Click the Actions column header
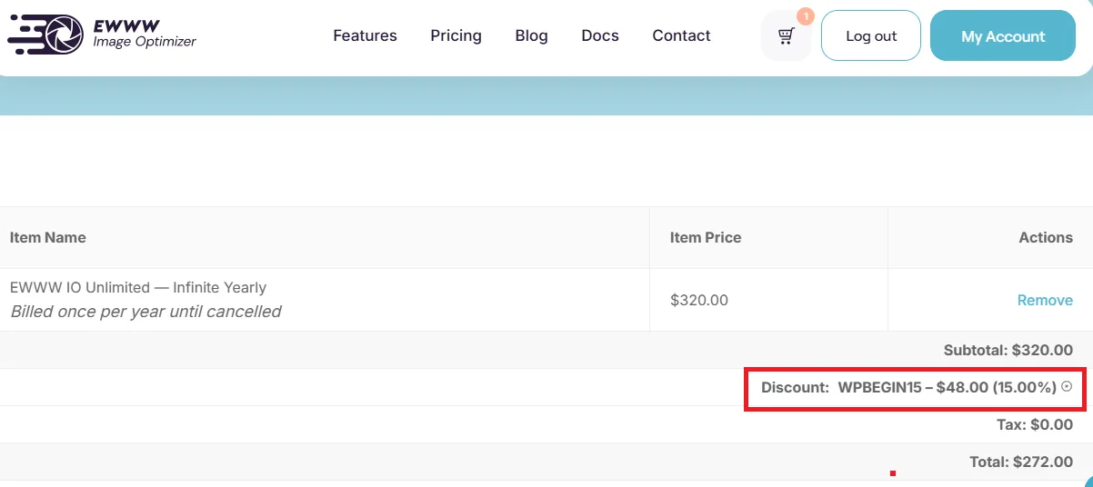This screenshot has height=487, width=1093. coord(1046,237)
